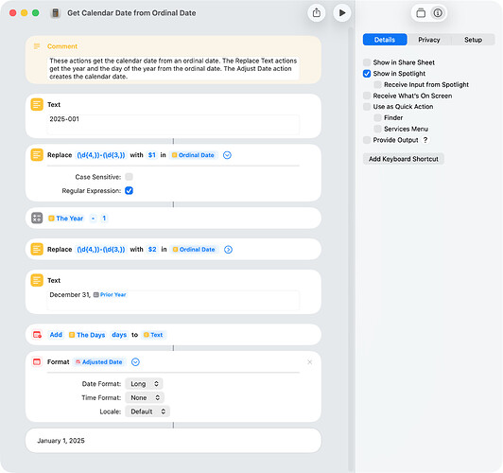This screenshot has width=503, height=473.
Task: Click the text field containing 2025-001
Action: tap(173, 124)
